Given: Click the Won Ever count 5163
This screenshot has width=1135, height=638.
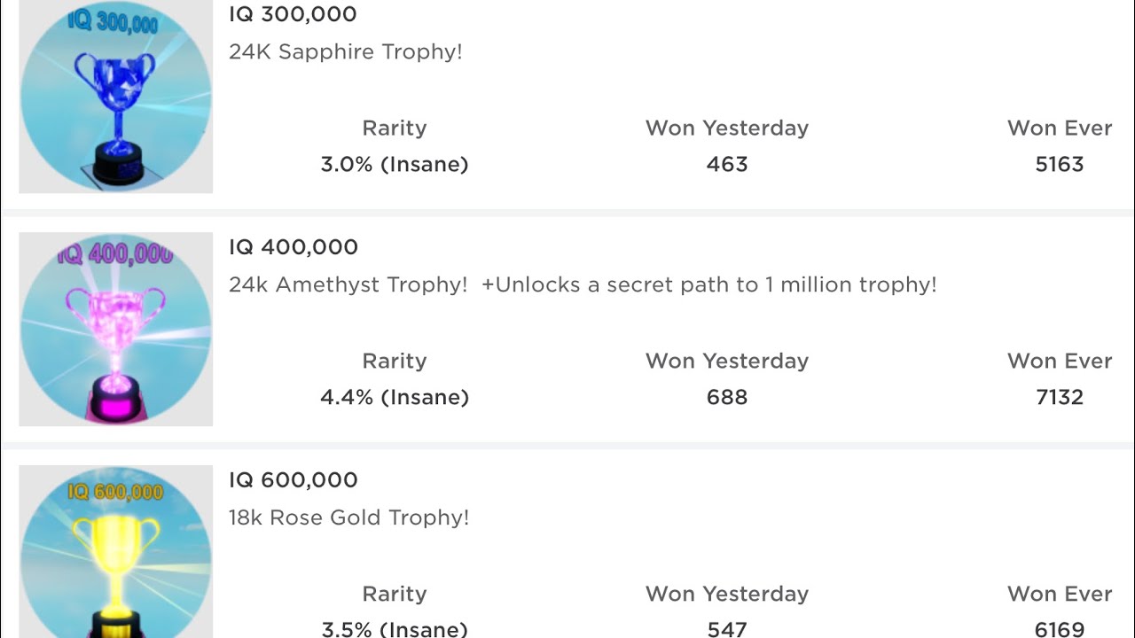Looking at the screenshot, I should (x=1060, y=165).
